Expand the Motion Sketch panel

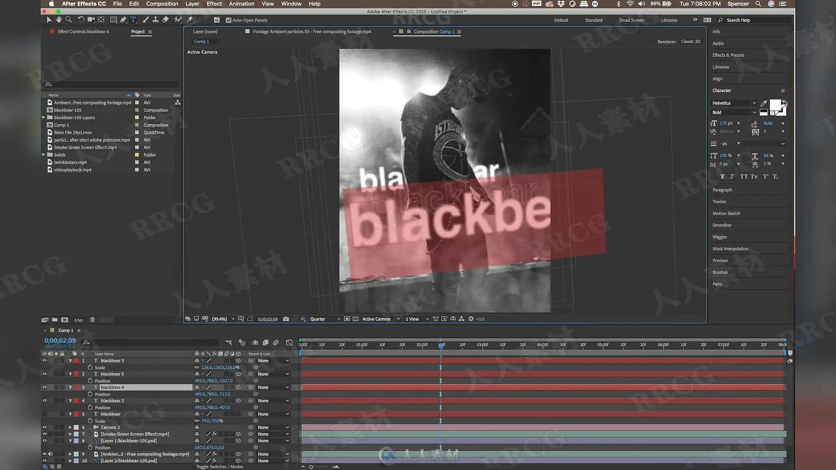click(x=726, y=214)
